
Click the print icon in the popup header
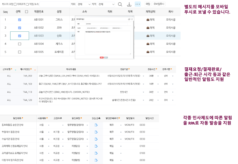[x=129, y=19]
